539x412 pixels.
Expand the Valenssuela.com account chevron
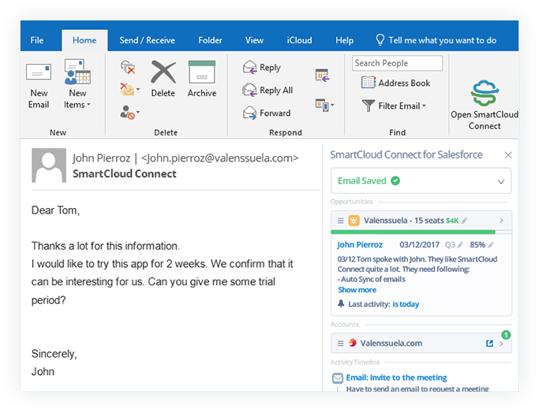(502, 343)
